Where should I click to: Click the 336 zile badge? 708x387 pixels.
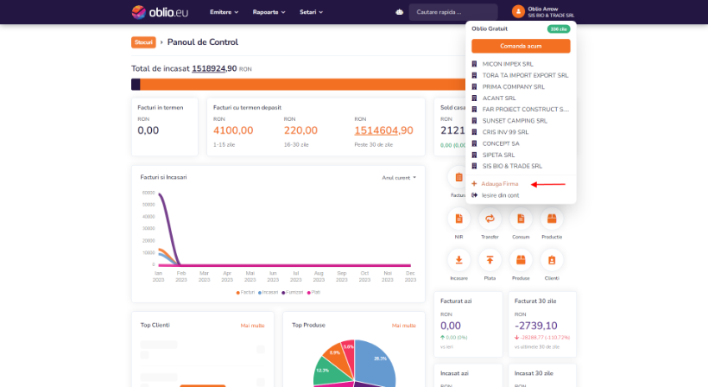pos(559,29)
